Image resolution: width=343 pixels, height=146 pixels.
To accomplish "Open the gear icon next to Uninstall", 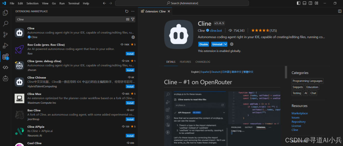I will [x=232, y=44].
